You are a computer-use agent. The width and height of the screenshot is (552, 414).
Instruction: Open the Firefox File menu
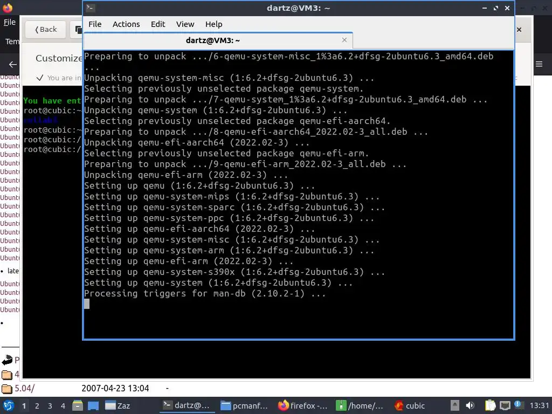[10, 22]
